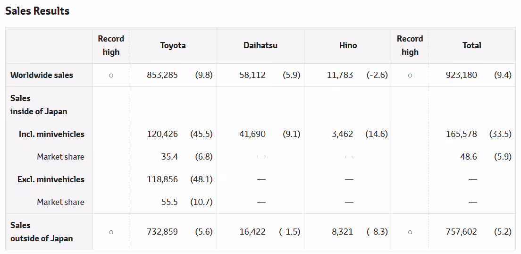Select the Daihatsu column header
Image resolution: width=521 pixels, height=254 pixels.
(260, 45)
